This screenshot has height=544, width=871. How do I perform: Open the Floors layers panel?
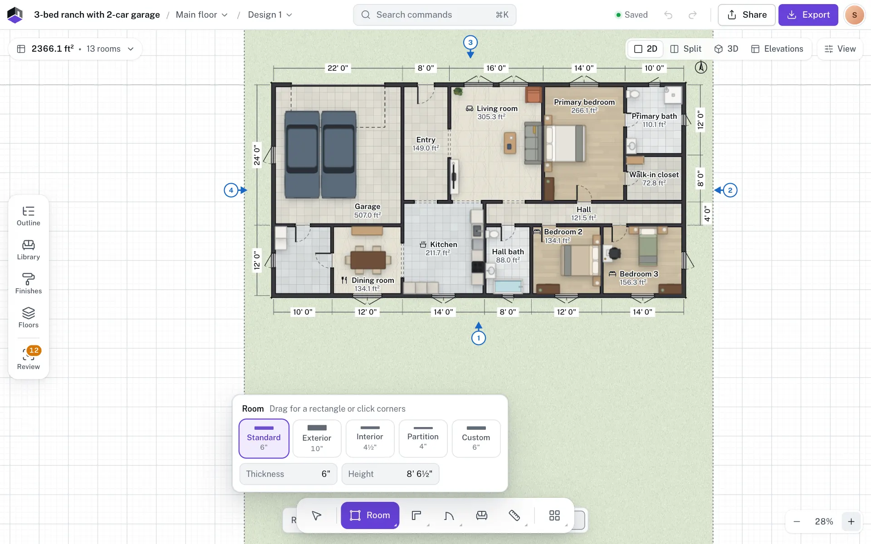point(29,318)
